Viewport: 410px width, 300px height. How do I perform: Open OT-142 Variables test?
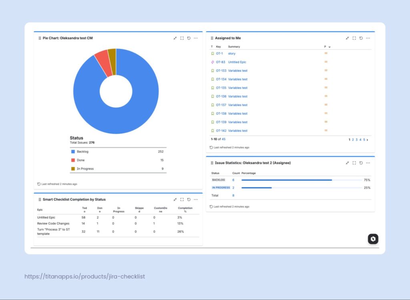point(239,130)
